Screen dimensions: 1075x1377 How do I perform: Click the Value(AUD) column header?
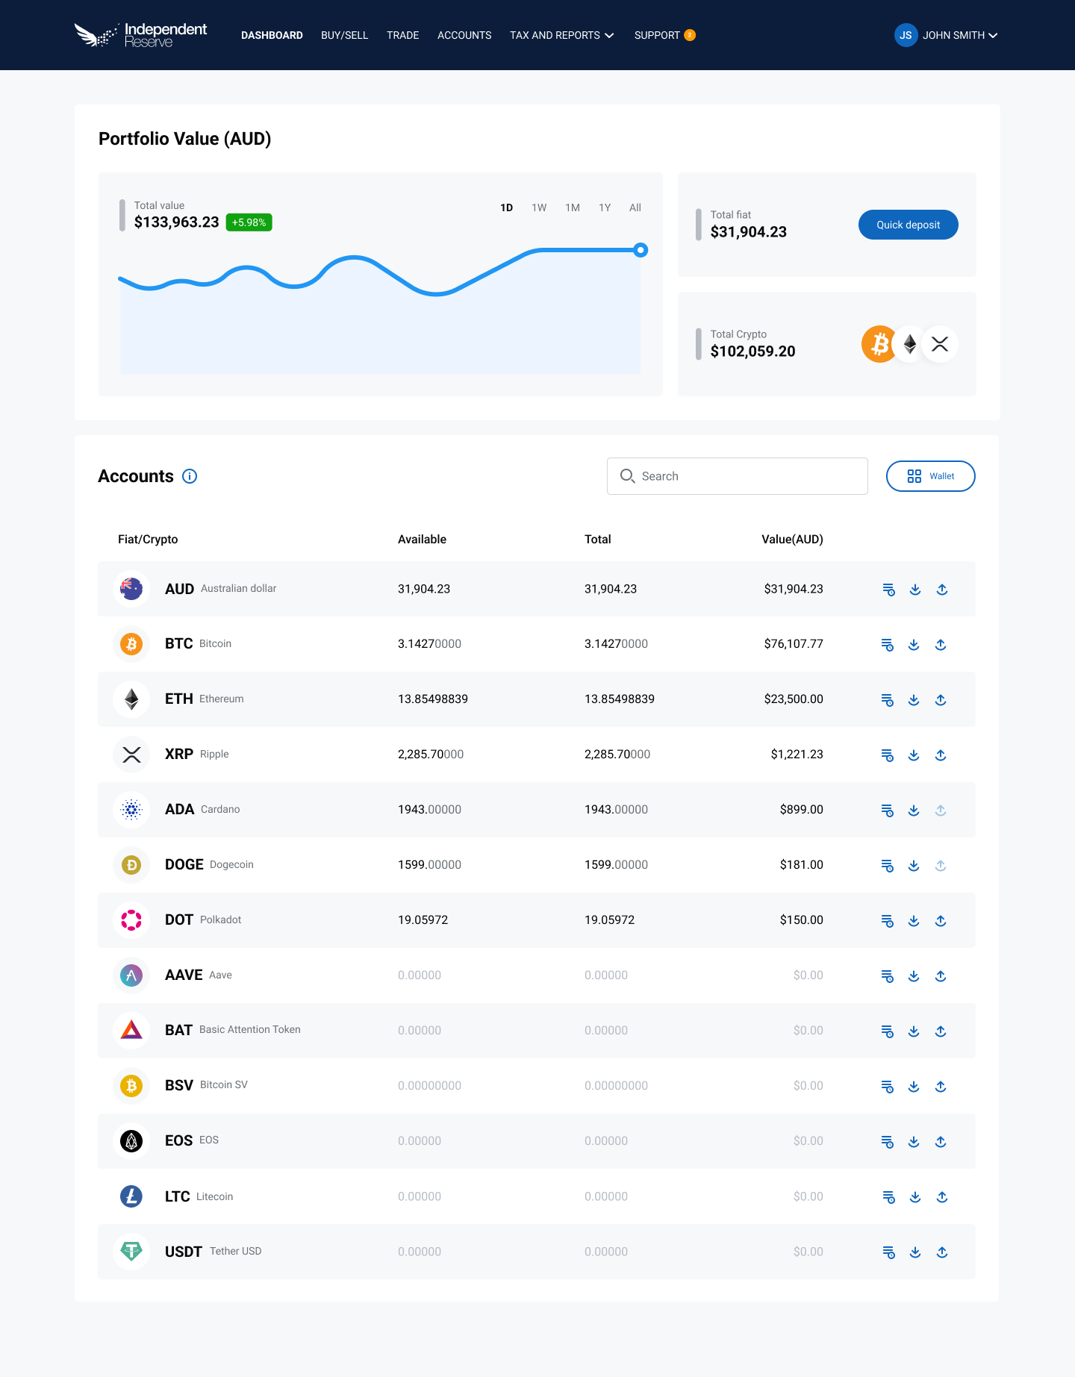792,539
